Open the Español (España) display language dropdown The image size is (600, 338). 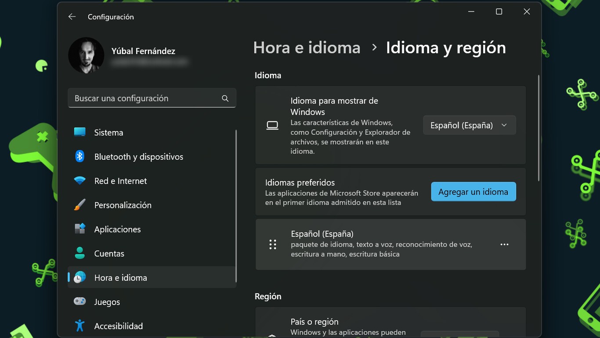coord(469,125)
